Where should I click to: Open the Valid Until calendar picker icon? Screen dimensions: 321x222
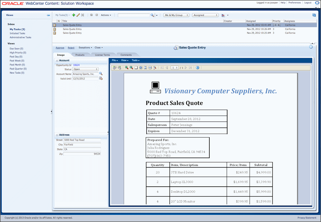click(x=101, y=78)
